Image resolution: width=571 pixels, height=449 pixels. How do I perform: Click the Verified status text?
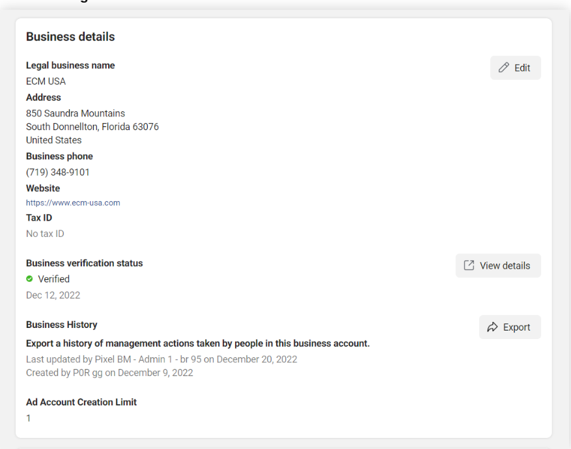(x=53, y=279)
